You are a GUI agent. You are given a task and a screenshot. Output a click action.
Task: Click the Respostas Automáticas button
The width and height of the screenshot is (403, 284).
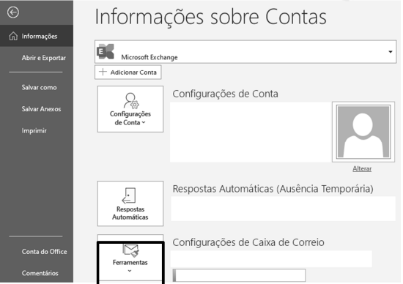pos(130,203)
